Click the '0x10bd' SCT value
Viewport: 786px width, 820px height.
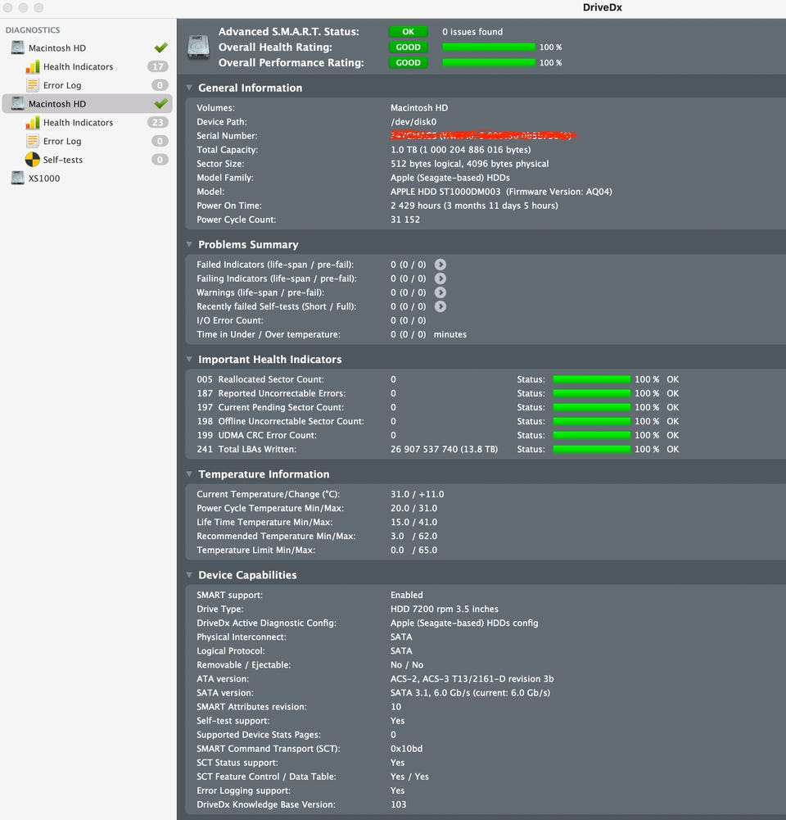click(x=406, y=749)
